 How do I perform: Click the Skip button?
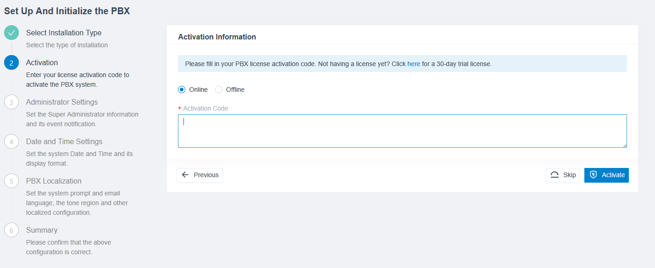click(563, 175)
